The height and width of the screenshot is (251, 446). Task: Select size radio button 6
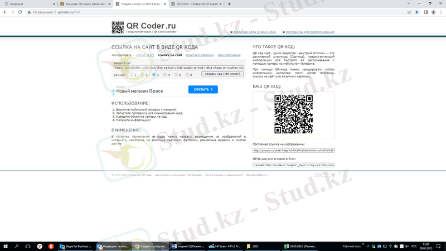coord(187,75)
